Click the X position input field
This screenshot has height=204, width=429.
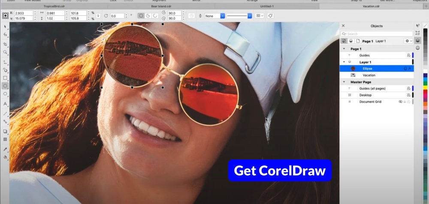(24, 13)
